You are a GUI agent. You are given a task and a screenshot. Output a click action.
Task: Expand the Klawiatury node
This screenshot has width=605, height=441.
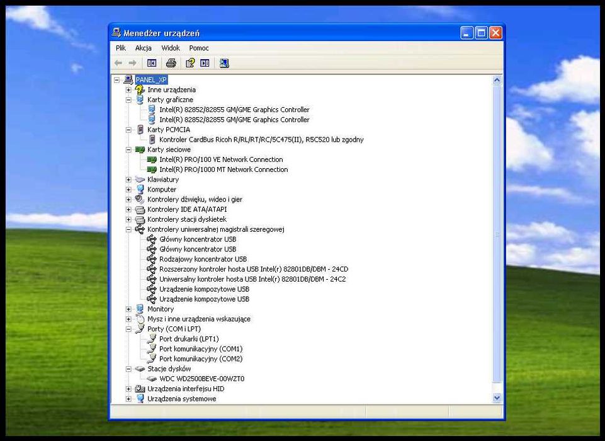coord(128,180)
